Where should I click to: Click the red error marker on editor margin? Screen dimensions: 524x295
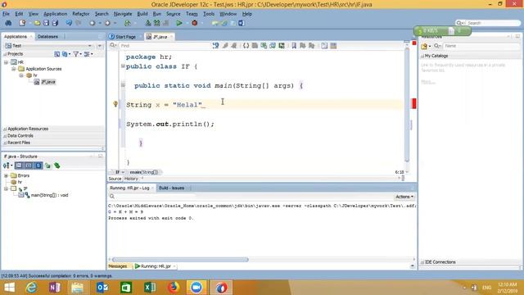tap(414, 103)
